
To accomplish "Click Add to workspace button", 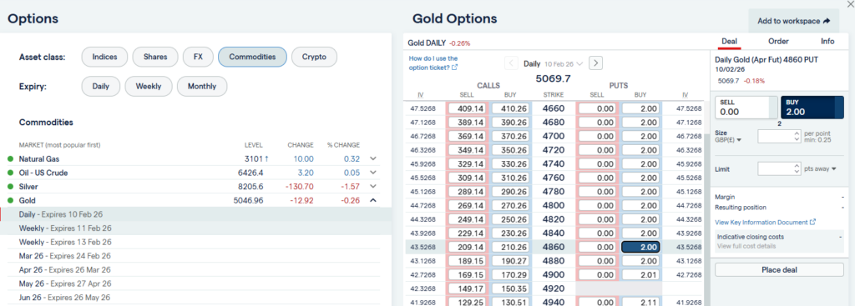I will pos(793,21).
